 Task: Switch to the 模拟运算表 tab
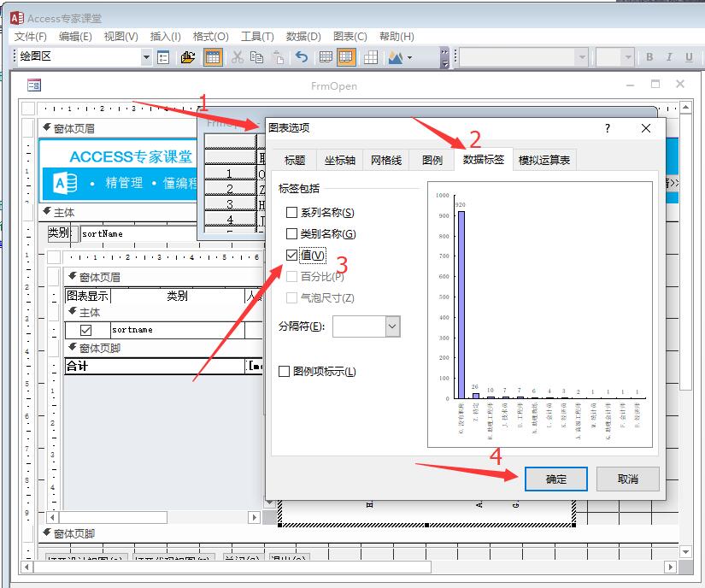click(x=544, y=160)
